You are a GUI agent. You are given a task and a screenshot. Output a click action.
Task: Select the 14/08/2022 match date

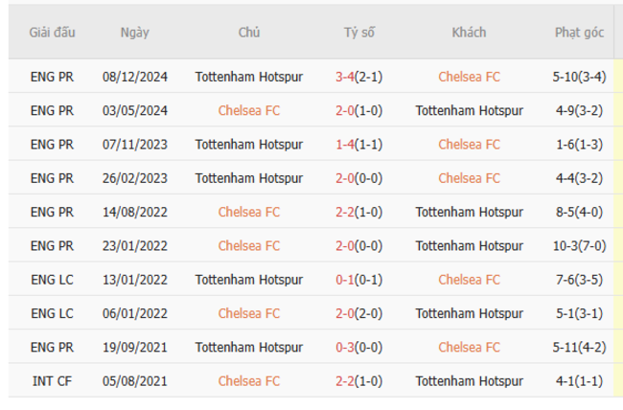pyautogui.click(x=135, y=212)
